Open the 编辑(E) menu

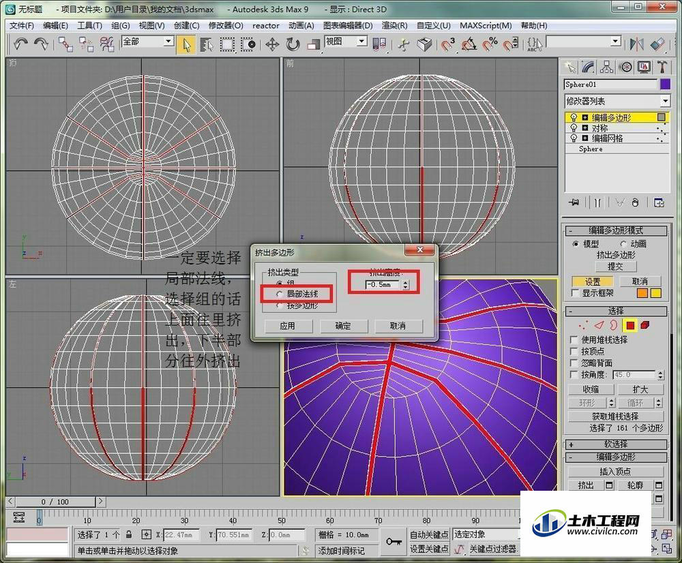point(56,26)
